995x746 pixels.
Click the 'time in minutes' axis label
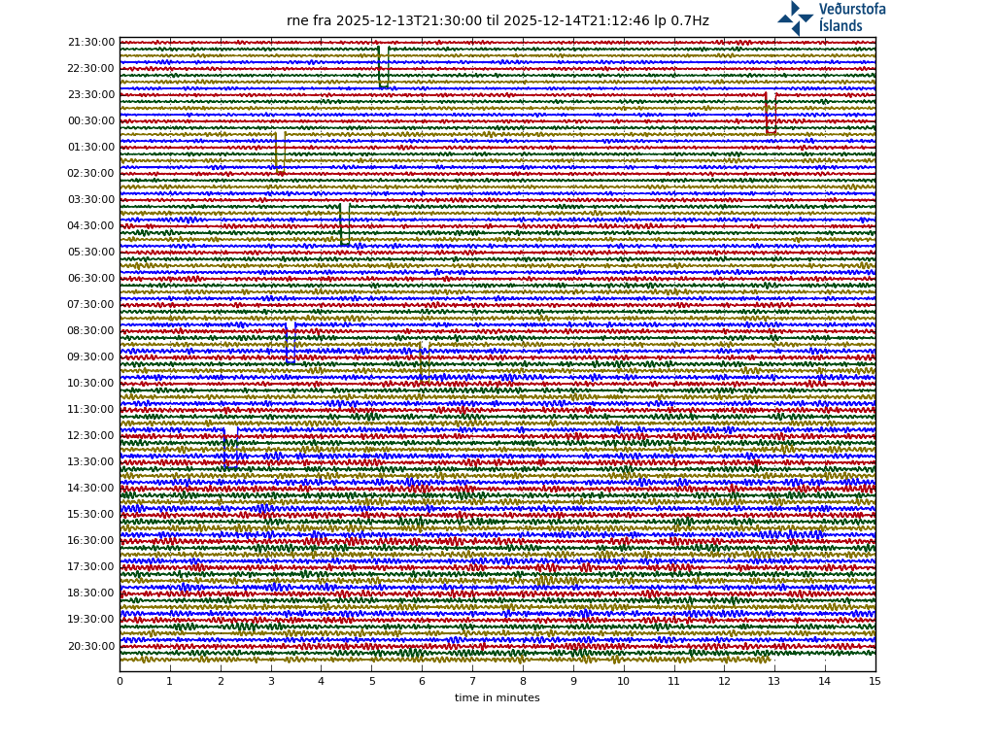click(x=497, y=698)
